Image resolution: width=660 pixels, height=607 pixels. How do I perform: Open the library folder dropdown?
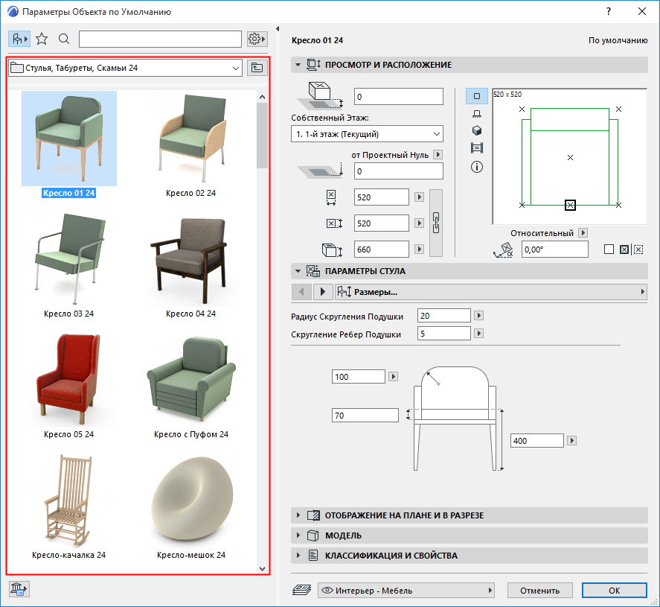(x=125, y=68)
